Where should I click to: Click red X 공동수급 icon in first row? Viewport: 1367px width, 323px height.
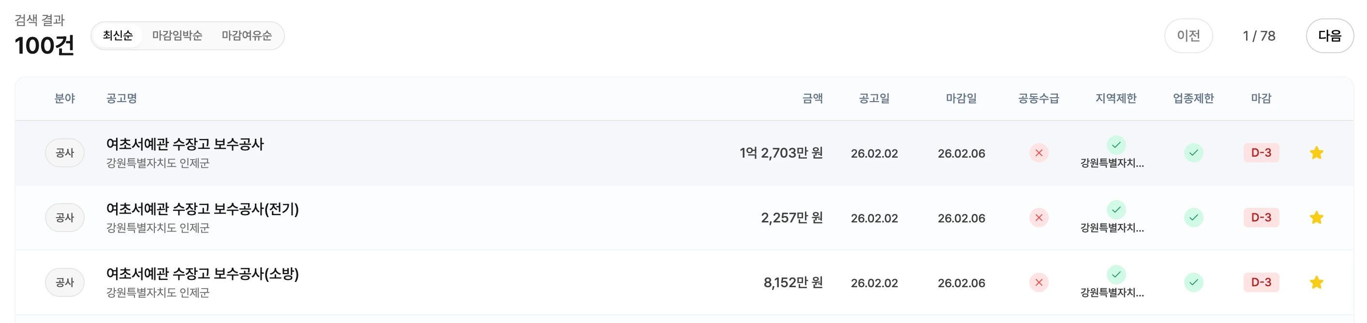coord(1039,153)
